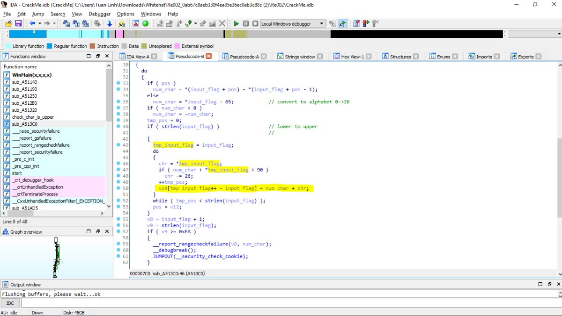The height and width of the screenshot is (316, 562).
Task: Click the Open file toolbar icon
Action: tap(8, 23)
